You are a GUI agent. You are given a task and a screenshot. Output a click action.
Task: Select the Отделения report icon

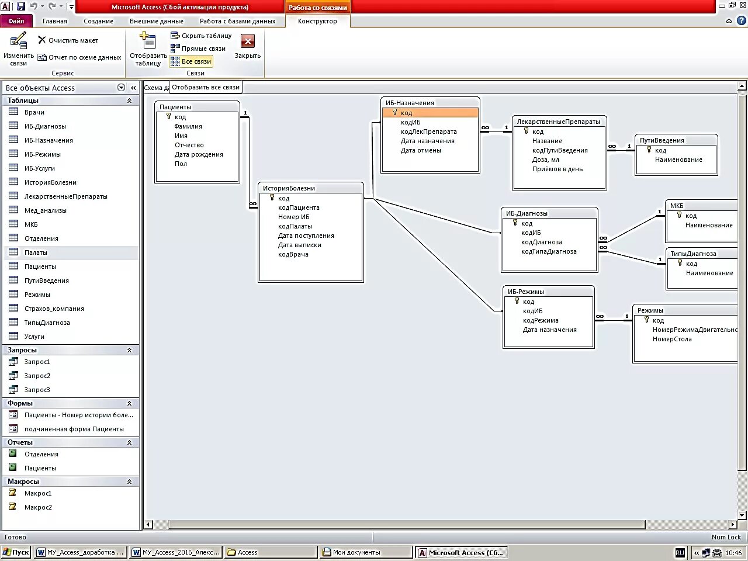[13, 454]
